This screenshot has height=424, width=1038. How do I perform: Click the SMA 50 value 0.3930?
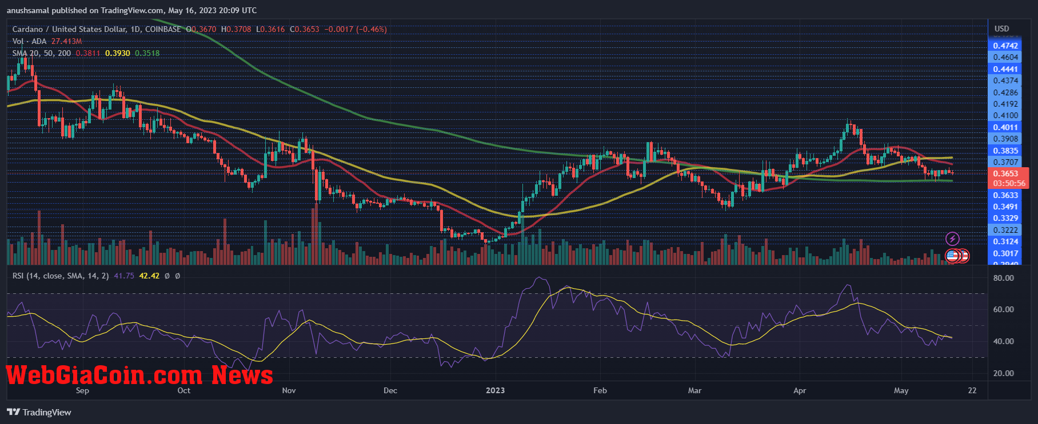coord(118,53)
